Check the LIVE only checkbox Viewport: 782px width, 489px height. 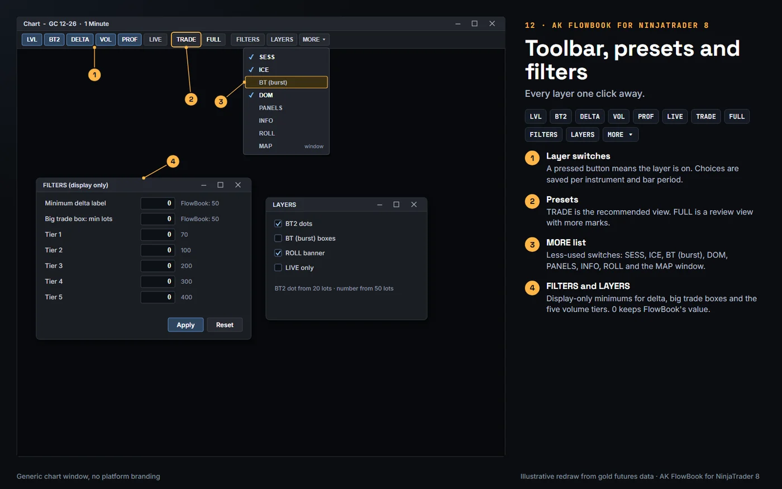point(278,268)
